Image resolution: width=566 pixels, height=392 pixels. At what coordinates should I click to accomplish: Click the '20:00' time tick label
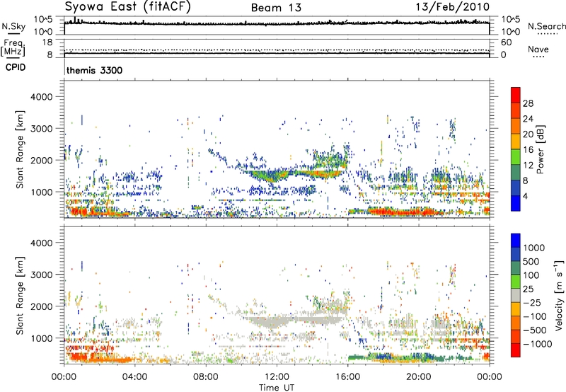[x=418, y=377]
